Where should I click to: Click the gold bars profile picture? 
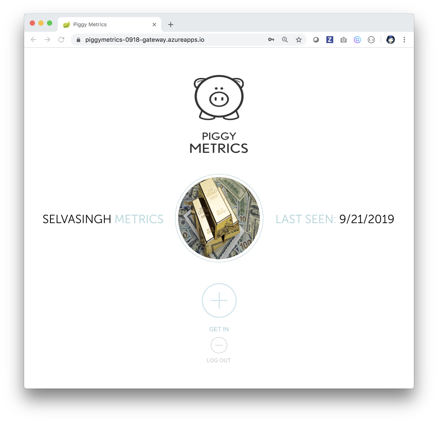pos(219,218)
